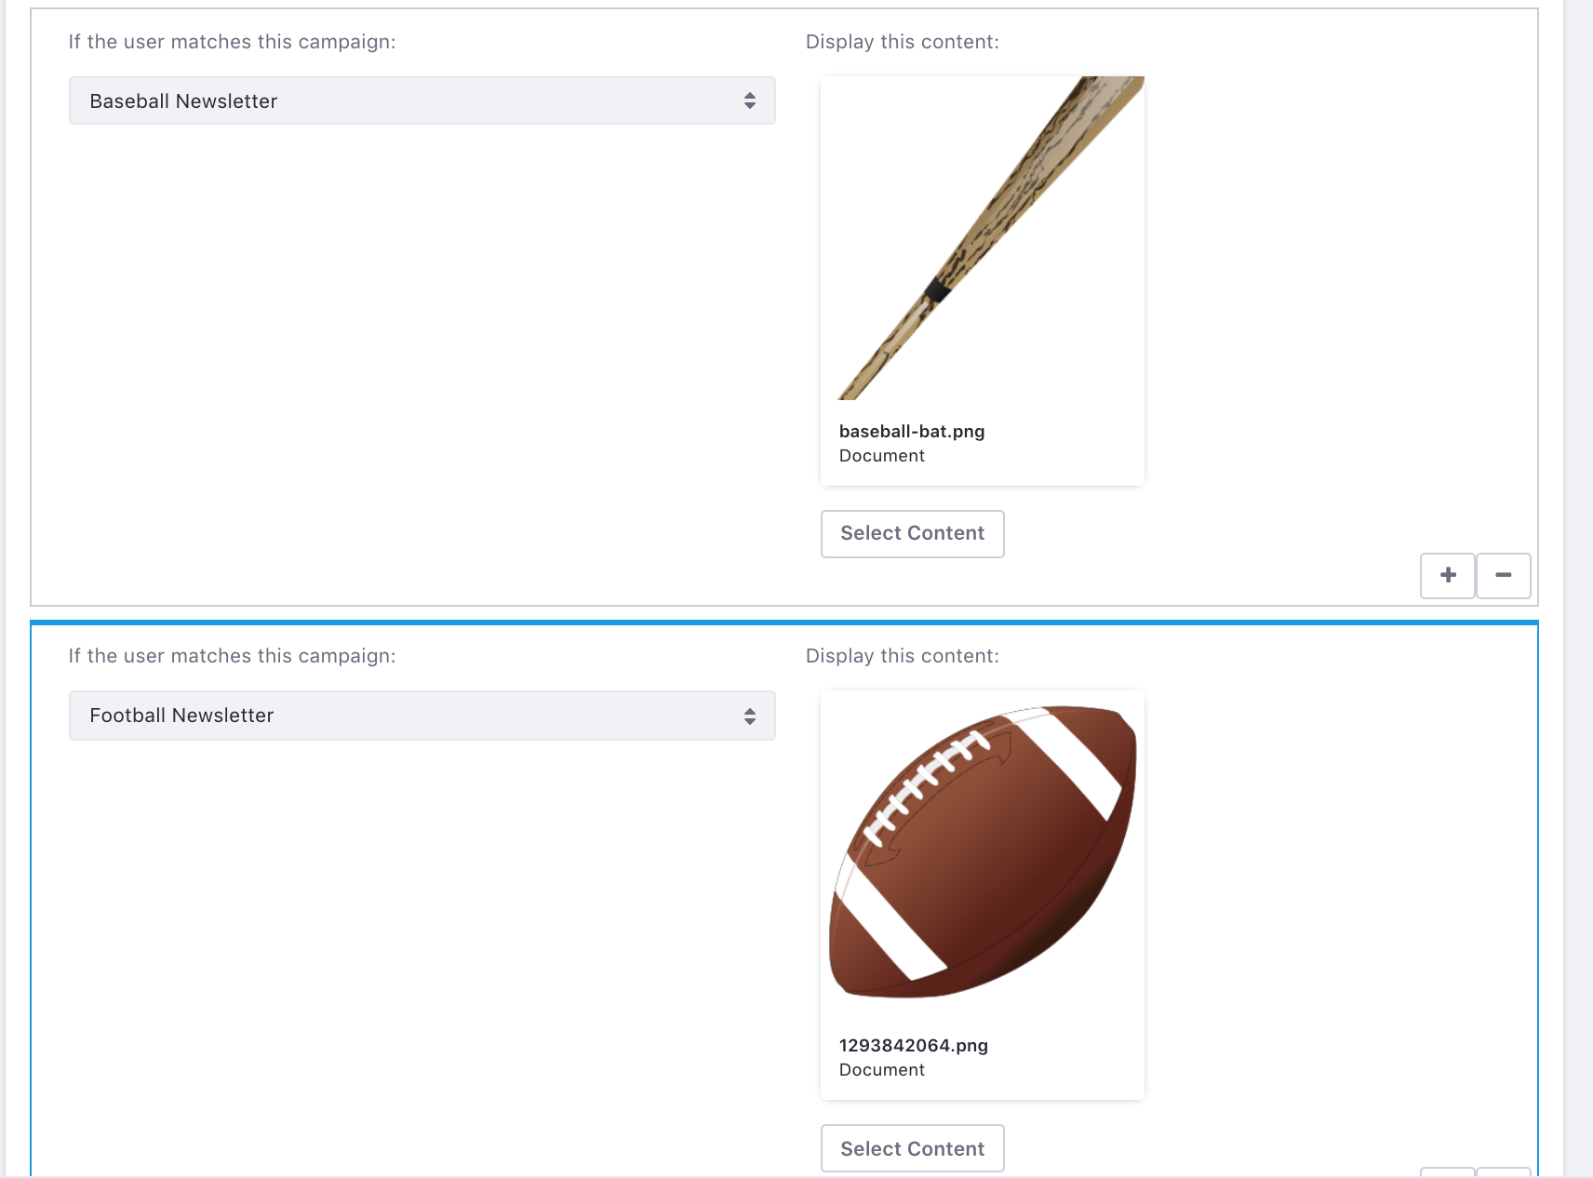The image size is (1593, 1178).
Task: Click the baseball-bat.png file name
Action: point(912,431)
